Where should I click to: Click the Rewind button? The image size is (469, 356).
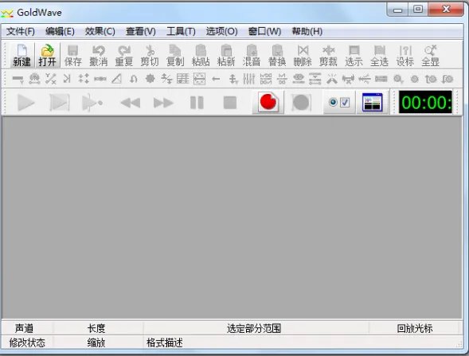131,103
